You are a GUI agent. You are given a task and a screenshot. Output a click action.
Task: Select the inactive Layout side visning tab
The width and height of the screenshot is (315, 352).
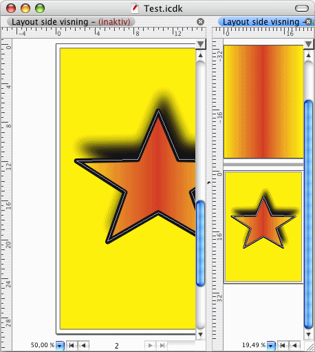71,22
